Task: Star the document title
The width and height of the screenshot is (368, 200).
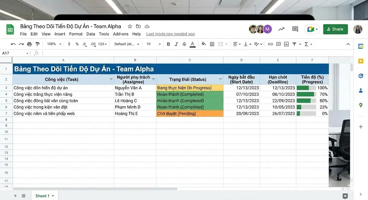Action: click(130, 26)
